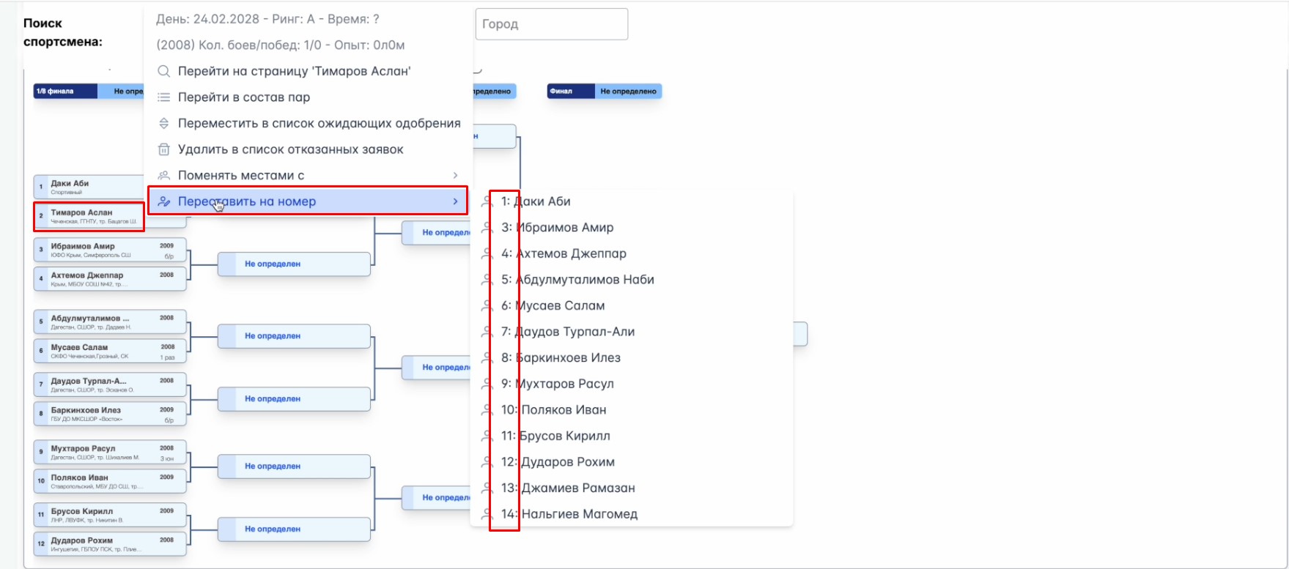
Task: Choose '5: Абдулмуталимов Наби' in the submenu
Action: [x=577, y=280]
